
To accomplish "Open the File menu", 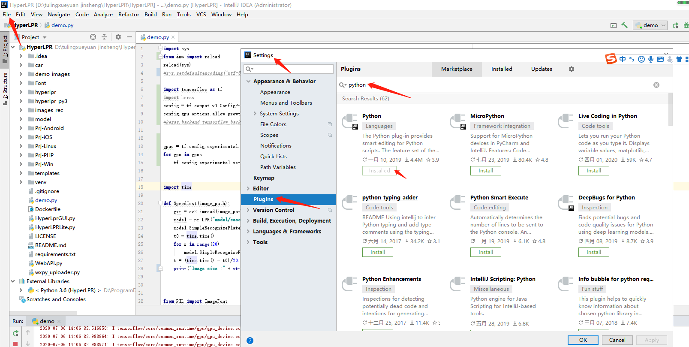I will (6, 15).
